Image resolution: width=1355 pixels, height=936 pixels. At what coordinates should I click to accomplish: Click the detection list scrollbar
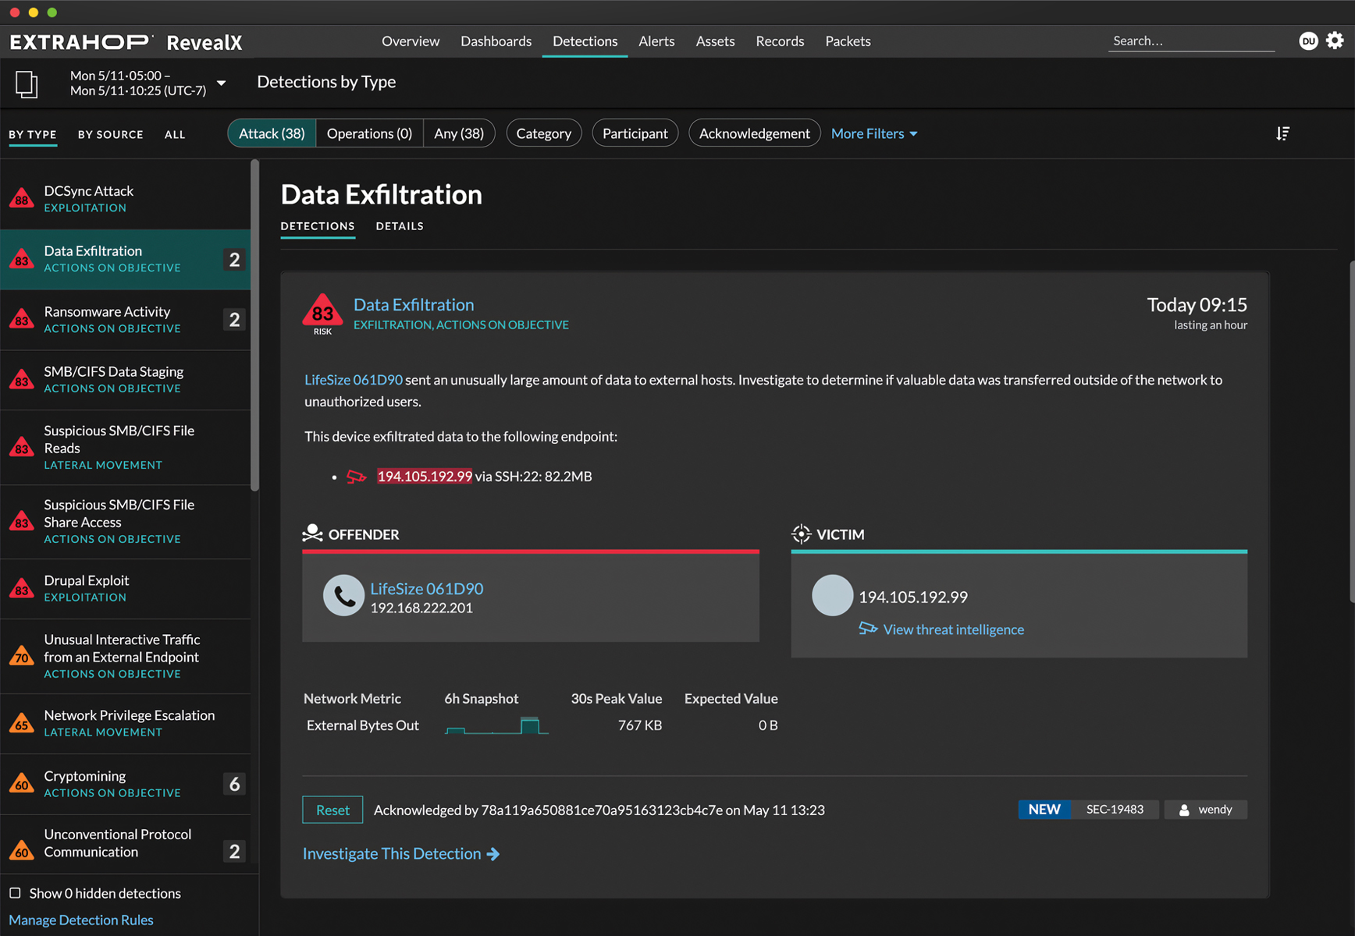(254, 325)
